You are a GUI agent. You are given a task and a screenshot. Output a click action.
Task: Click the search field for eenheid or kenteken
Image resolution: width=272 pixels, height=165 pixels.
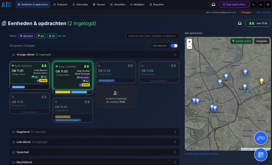click(x=152, y=36)
